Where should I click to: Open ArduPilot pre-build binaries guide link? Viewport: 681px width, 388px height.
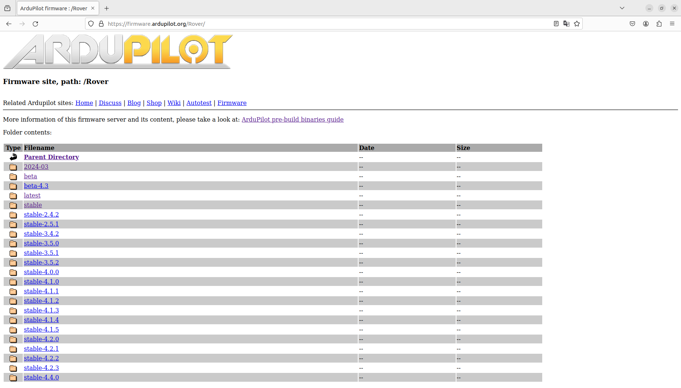[293, 119]
